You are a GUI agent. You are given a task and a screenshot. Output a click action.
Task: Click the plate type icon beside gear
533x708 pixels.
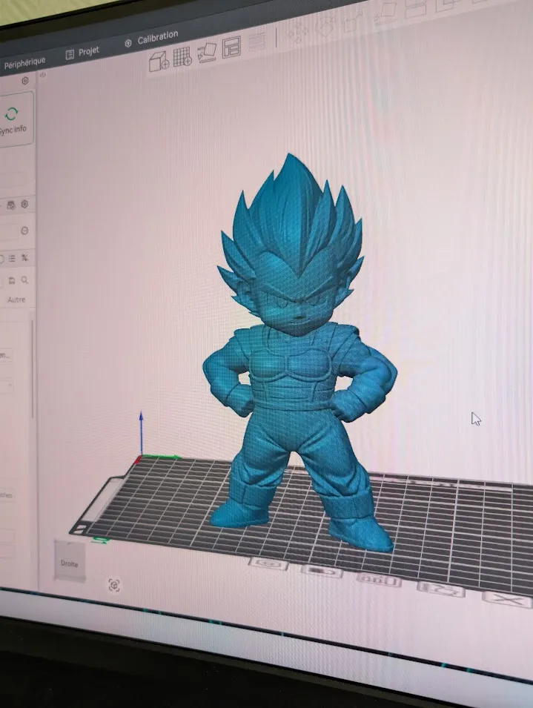(x=11, y=205)
